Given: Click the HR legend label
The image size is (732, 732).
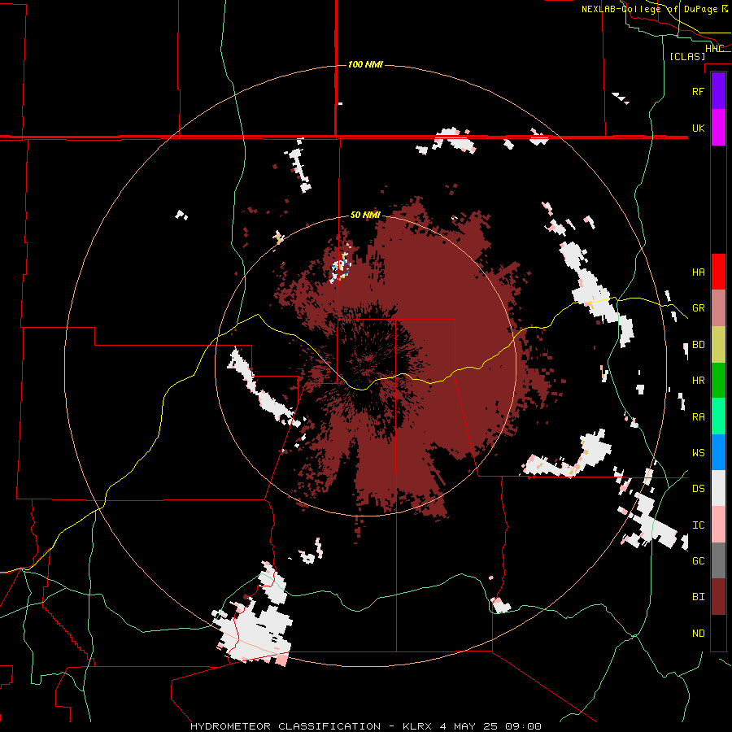Looking at the screenshot, I should coord(698,381).
